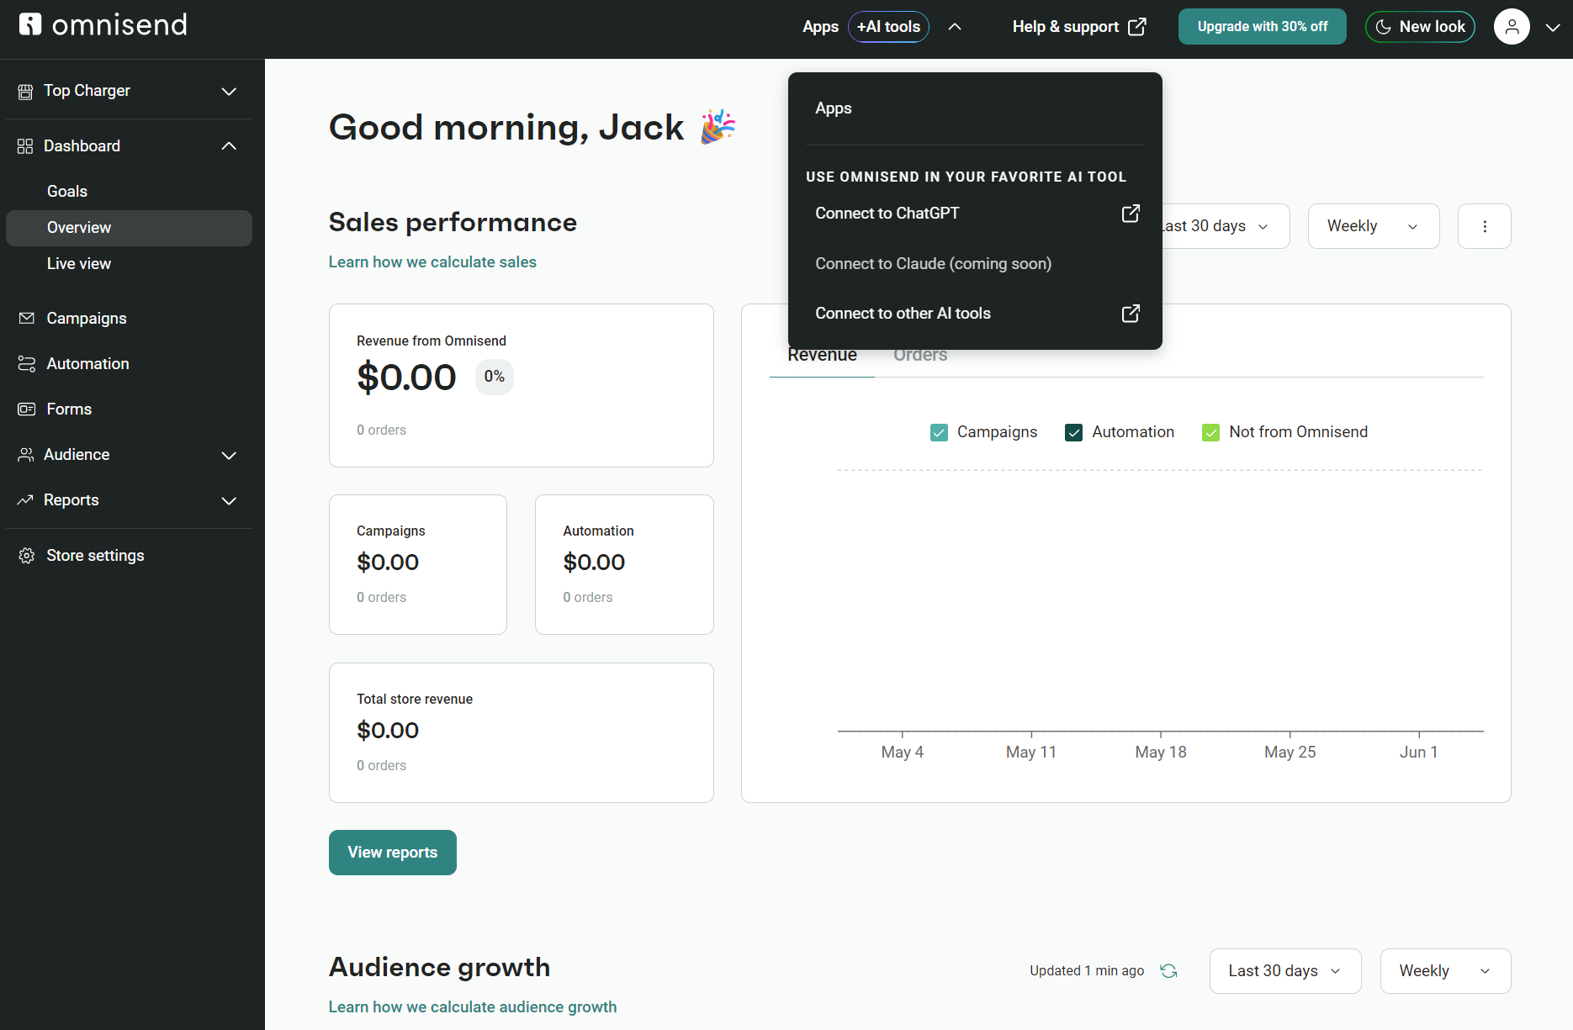Image resolution: width=1573 pixels, height=1030 pixels.
Task: Toggle the Not from Omnisend checkbox
Action: (x=1210, y=432)
